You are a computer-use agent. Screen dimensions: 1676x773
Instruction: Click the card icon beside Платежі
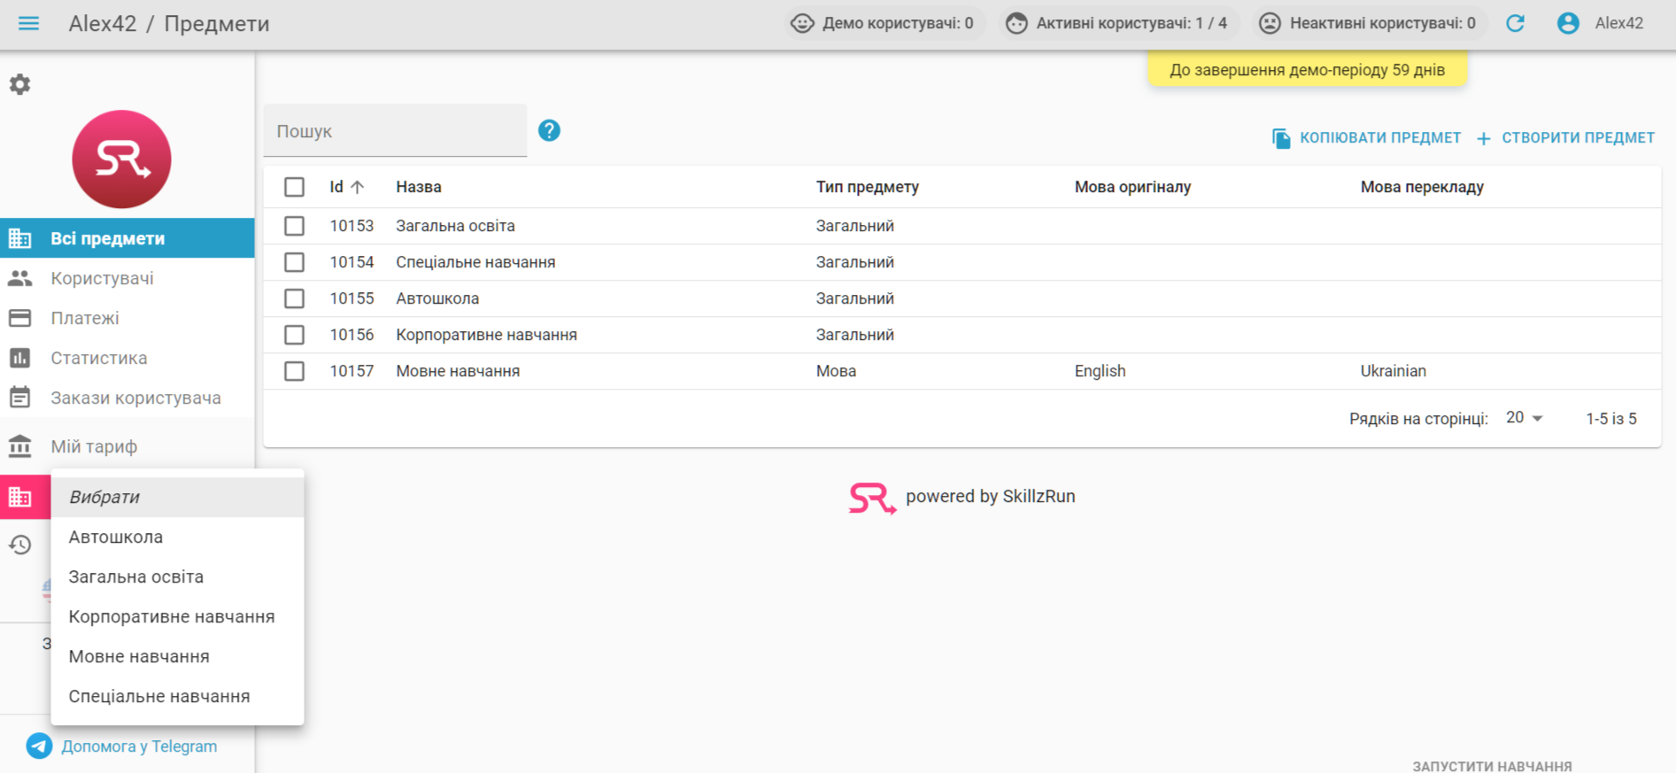[20, 318]
